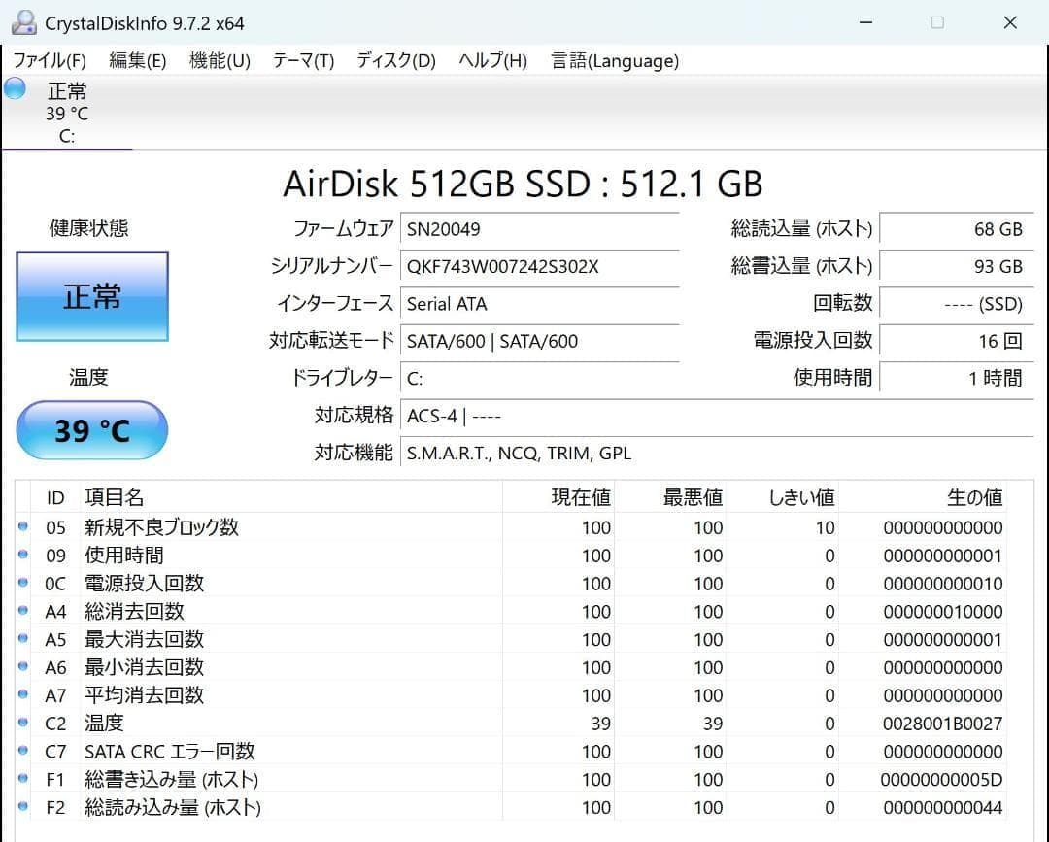Click the 健康状態 label

[88, 229]
